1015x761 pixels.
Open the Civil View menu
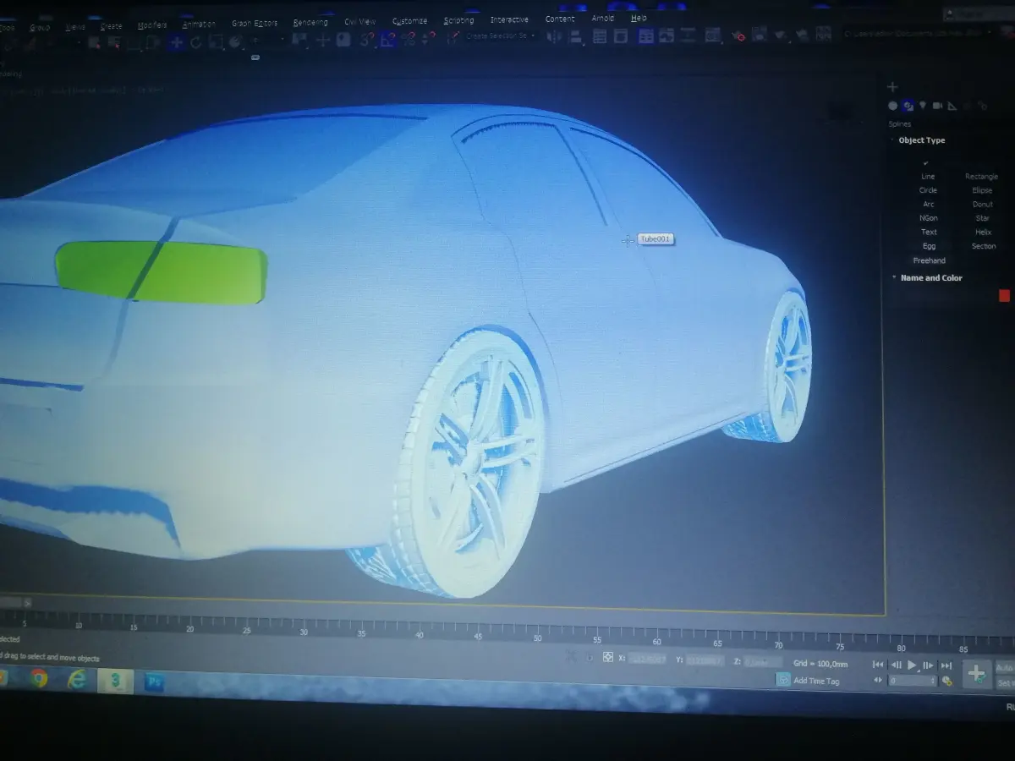click(x=359, y=21)
